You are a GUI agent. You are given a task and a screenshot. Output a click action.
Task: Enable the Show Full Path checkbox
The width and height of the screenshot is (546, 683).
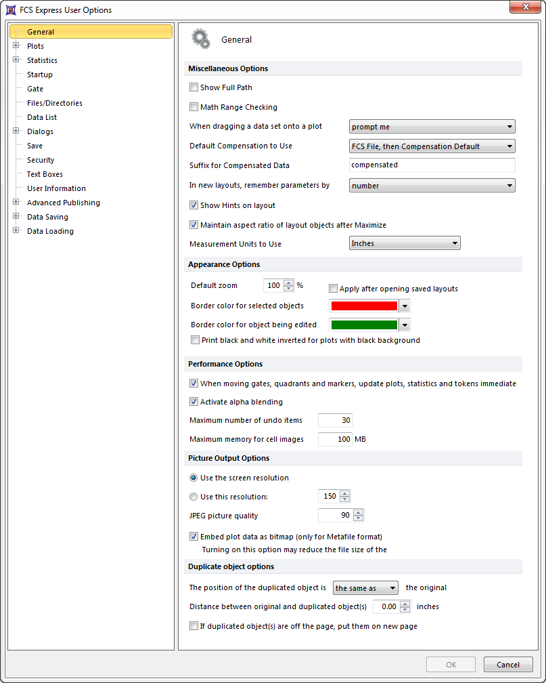coord(194,87)
